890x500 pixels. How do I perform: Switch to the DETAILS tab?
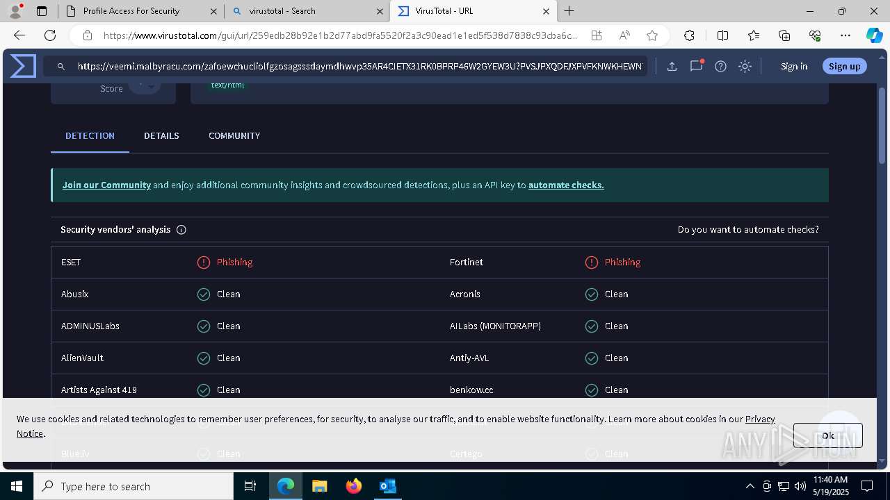(161, 135)
